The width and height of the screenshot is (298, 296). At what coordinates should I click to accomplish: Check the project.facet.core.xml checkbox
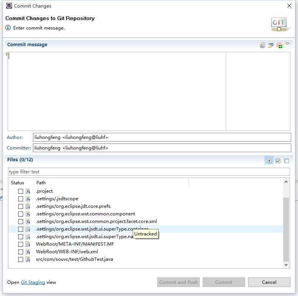pyautogui.click(x=20, y=221)
